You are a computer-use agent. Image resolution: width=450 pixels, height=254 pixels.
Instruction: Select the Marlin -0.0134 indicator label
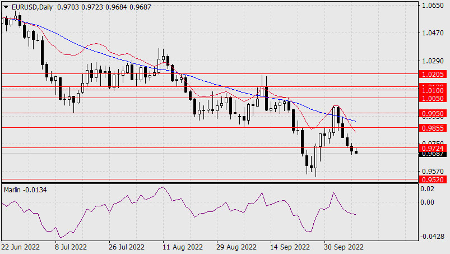25,190
